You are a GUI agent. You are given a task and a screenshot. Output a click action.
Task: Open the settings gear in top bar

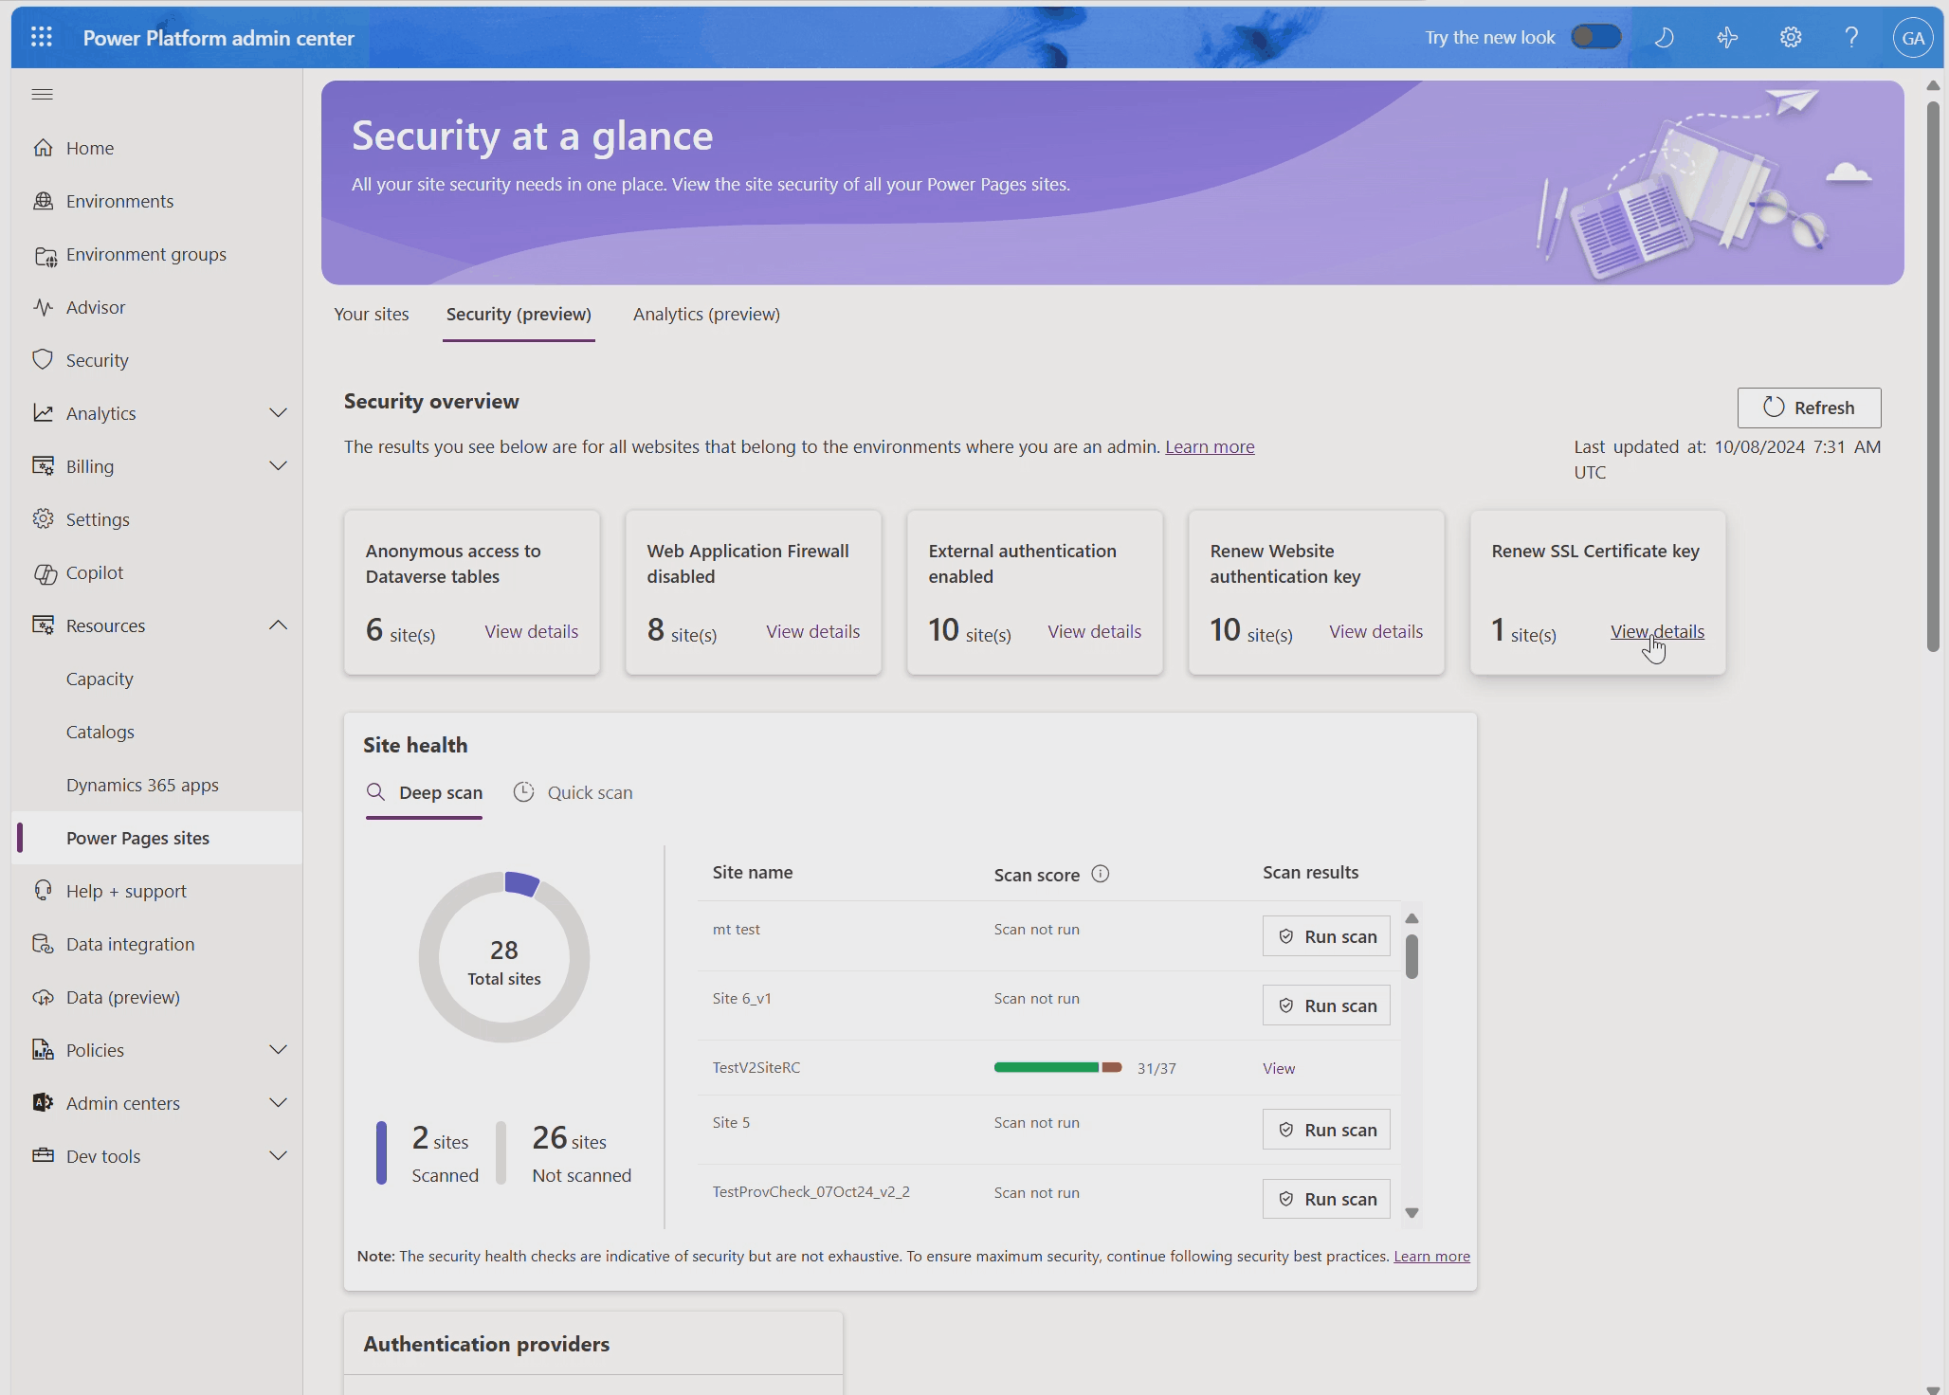coord(1790,37)
